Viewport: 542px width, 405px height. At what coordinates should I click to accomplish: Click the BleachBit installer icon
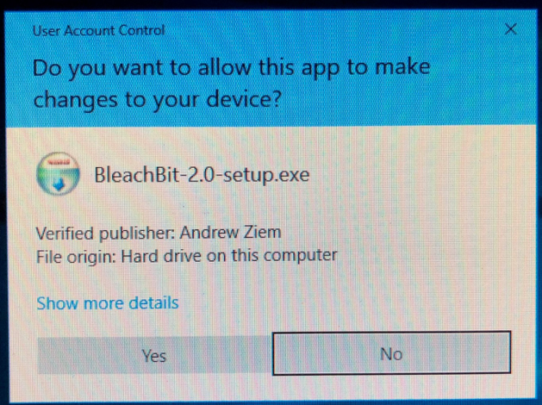click(58, 174)
